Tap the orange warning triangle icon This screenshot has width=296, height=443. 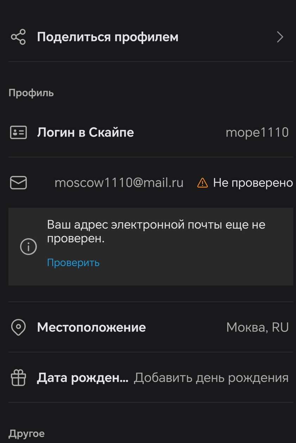pyautogui.click(x=202, y=183)
